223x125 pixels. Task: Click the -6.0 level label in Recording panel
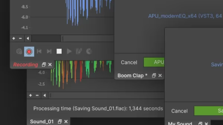[x=25, y=17]
